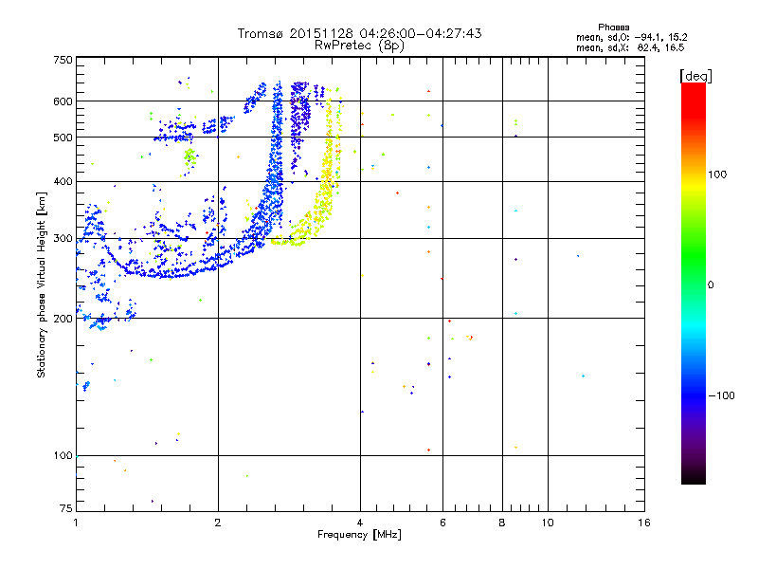Screen dimensions: 758x569
Task: Select the 'mean, sd,O: -94.1, 15.2' line
Action: [x=632, y=37]
